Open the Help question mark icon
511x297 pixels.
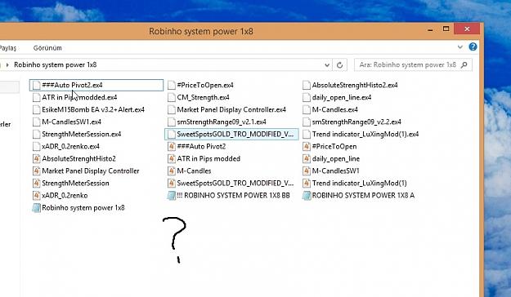pos(473,47)
